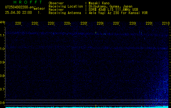Click the kHz axis unit label

[x=2, y=22]
